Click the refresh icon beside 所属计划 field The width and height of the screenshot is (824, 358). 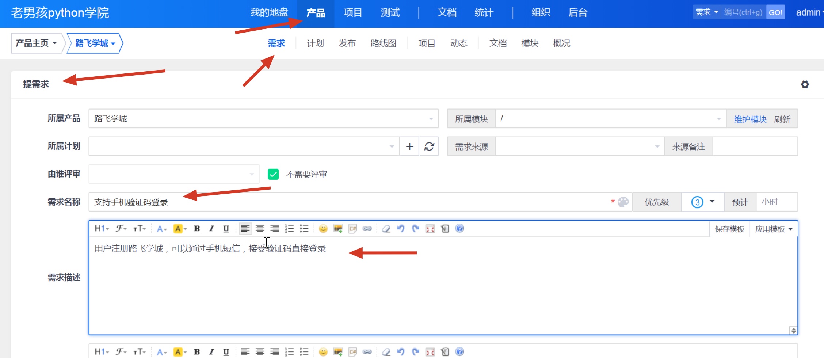pyautogui.click(x=429, y=146)
